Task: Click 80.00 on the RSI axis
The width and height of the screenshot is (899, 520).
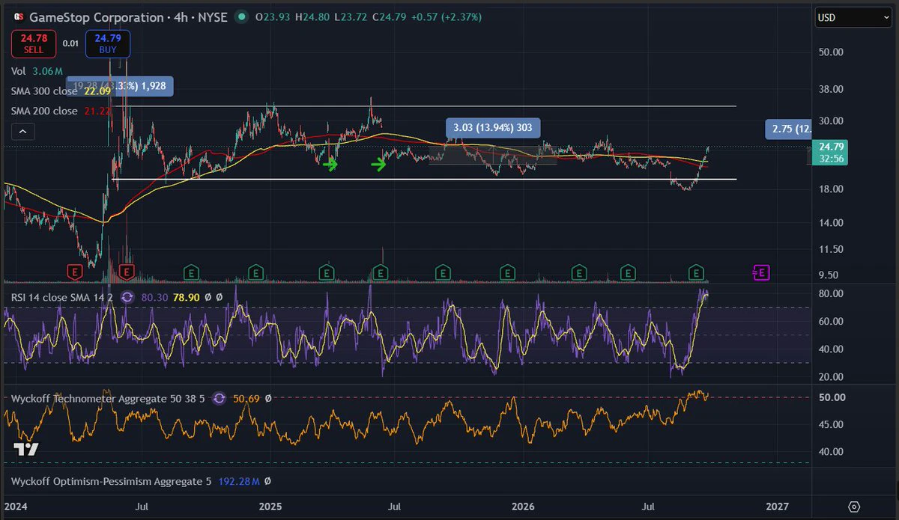Action: pyautogui.click(x=832, y=293)
